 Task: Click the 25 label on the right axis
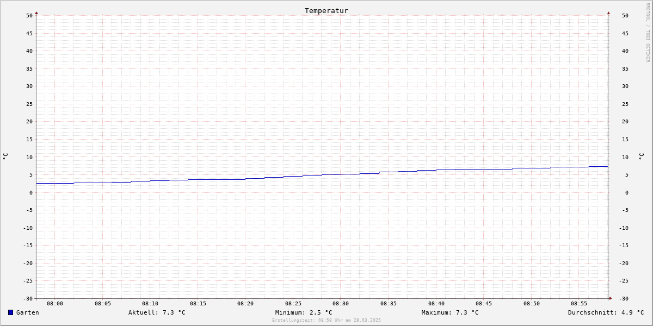[x=625, y=104]
